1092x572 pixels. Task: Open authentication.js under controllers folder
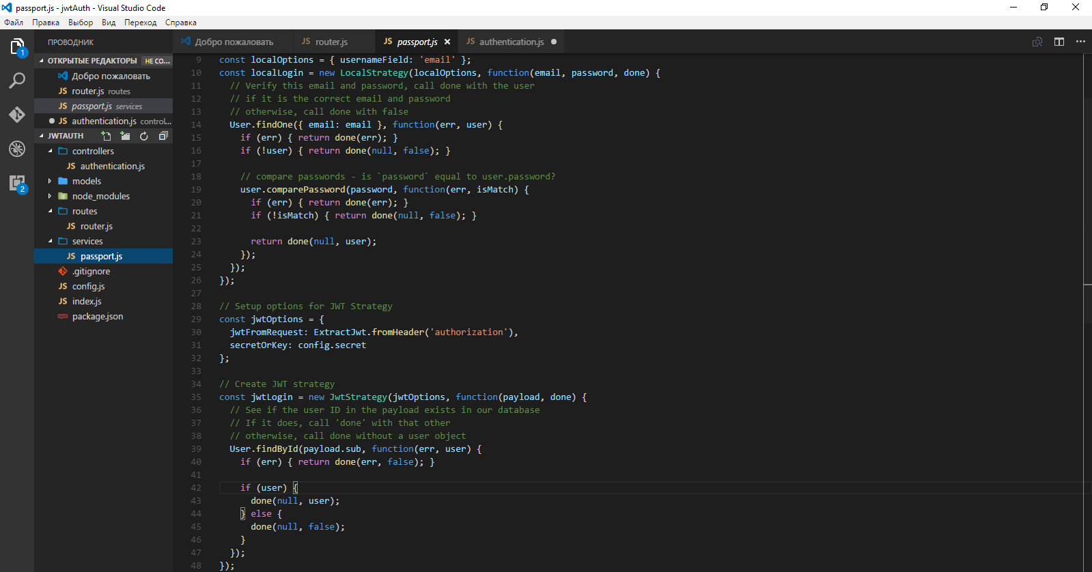coord(104,166)
